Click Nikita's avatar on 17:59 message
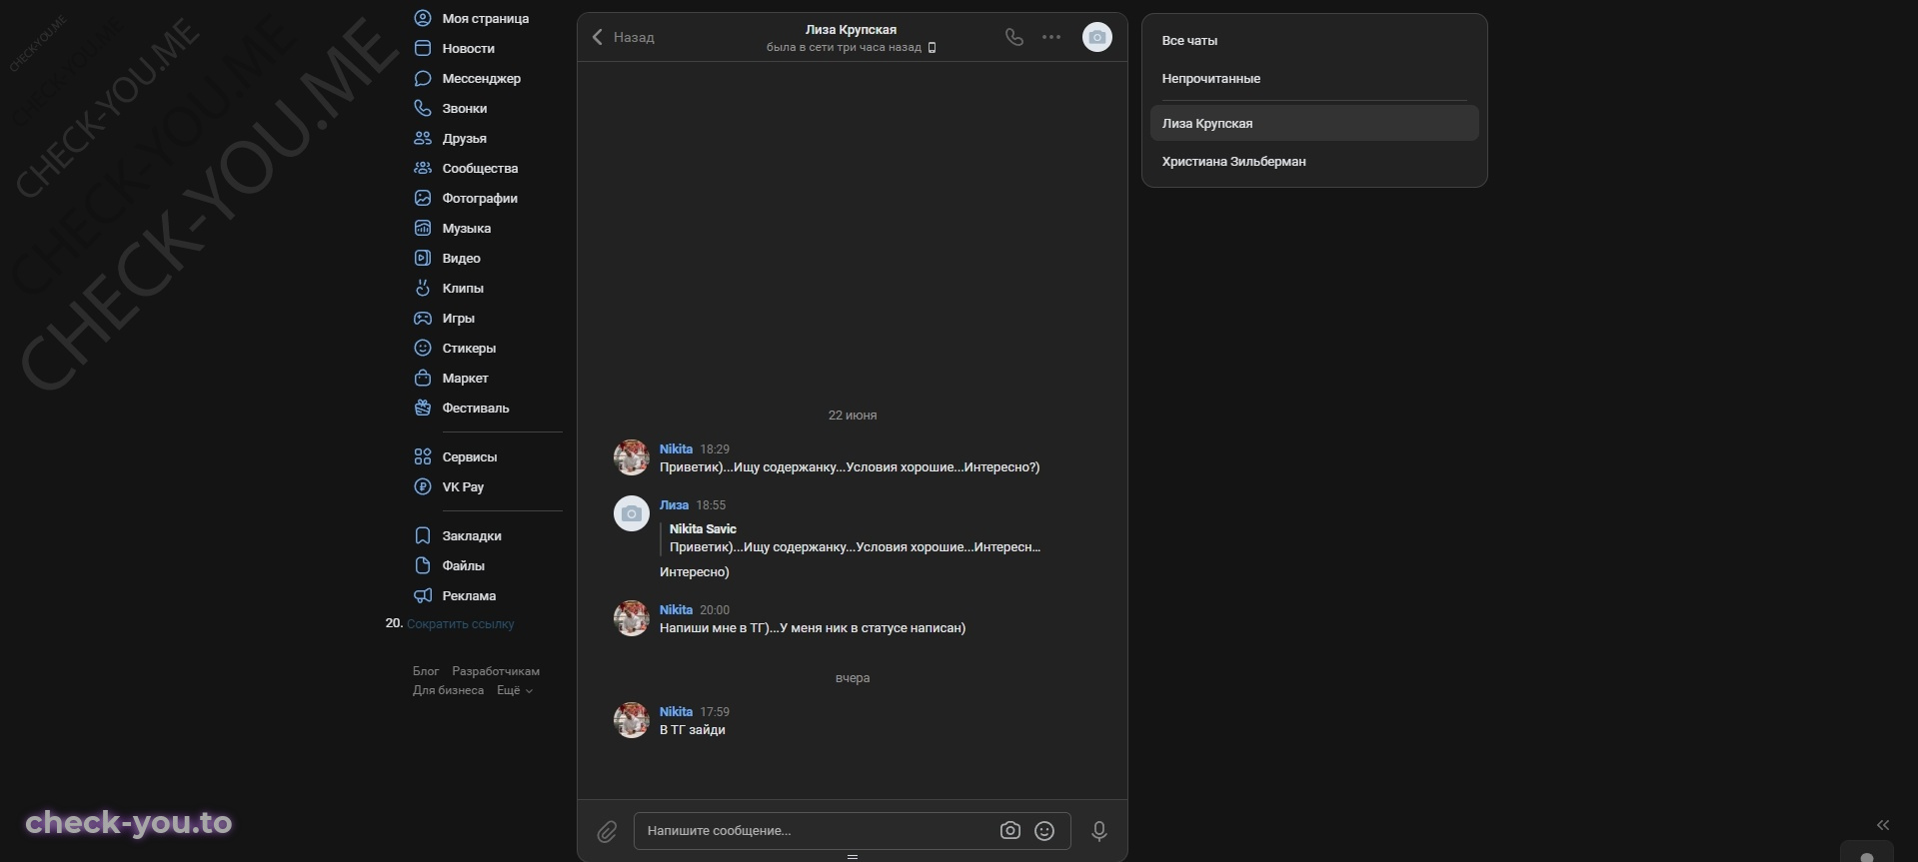Screen dimensions: 1918x862 (x=632, y=720)
